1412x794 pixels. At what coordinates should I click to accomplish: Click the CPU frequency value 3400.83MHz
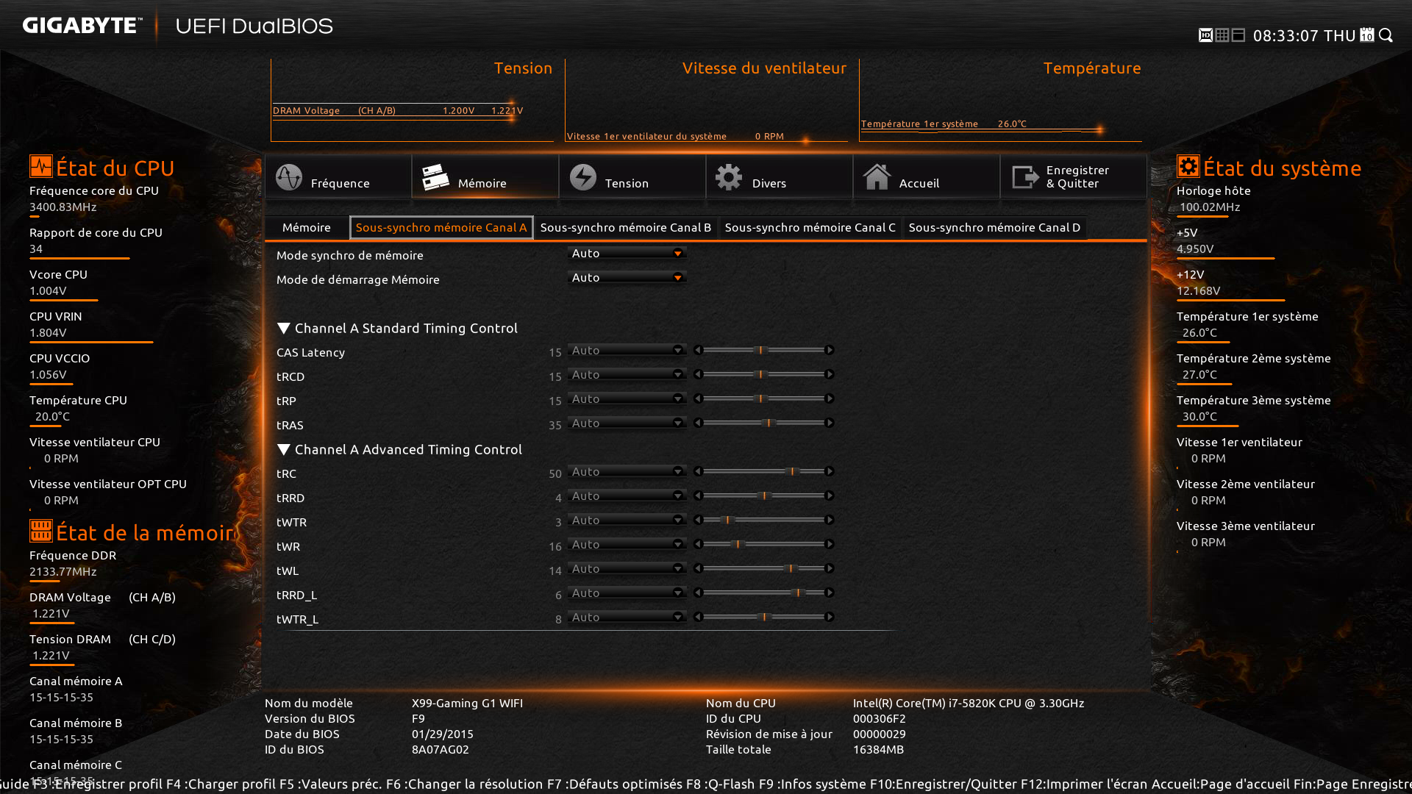63,207
